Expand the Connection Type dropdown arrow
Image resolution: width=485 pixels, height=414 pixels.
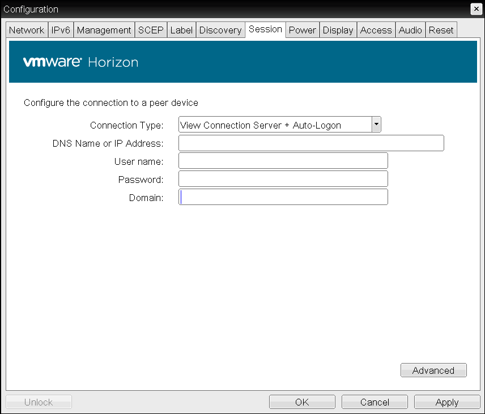pos(376,124)
